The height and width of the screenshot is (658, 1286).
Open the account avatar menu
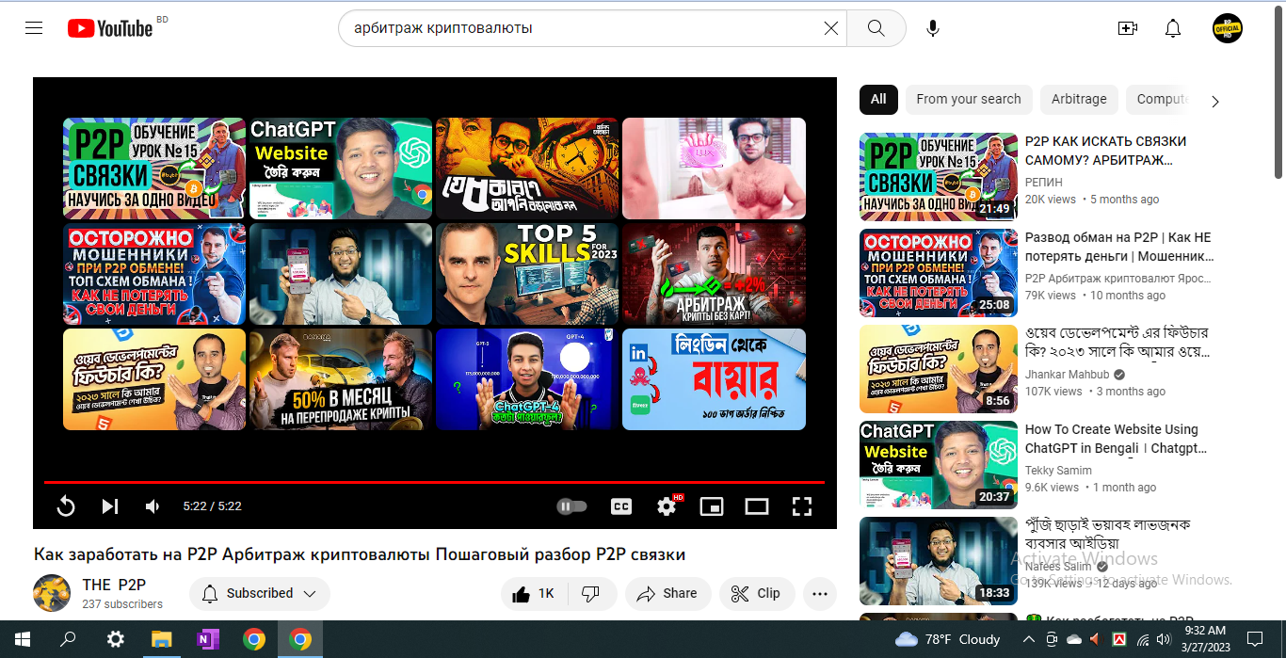pyautogui.click(x=1228, y=28)
